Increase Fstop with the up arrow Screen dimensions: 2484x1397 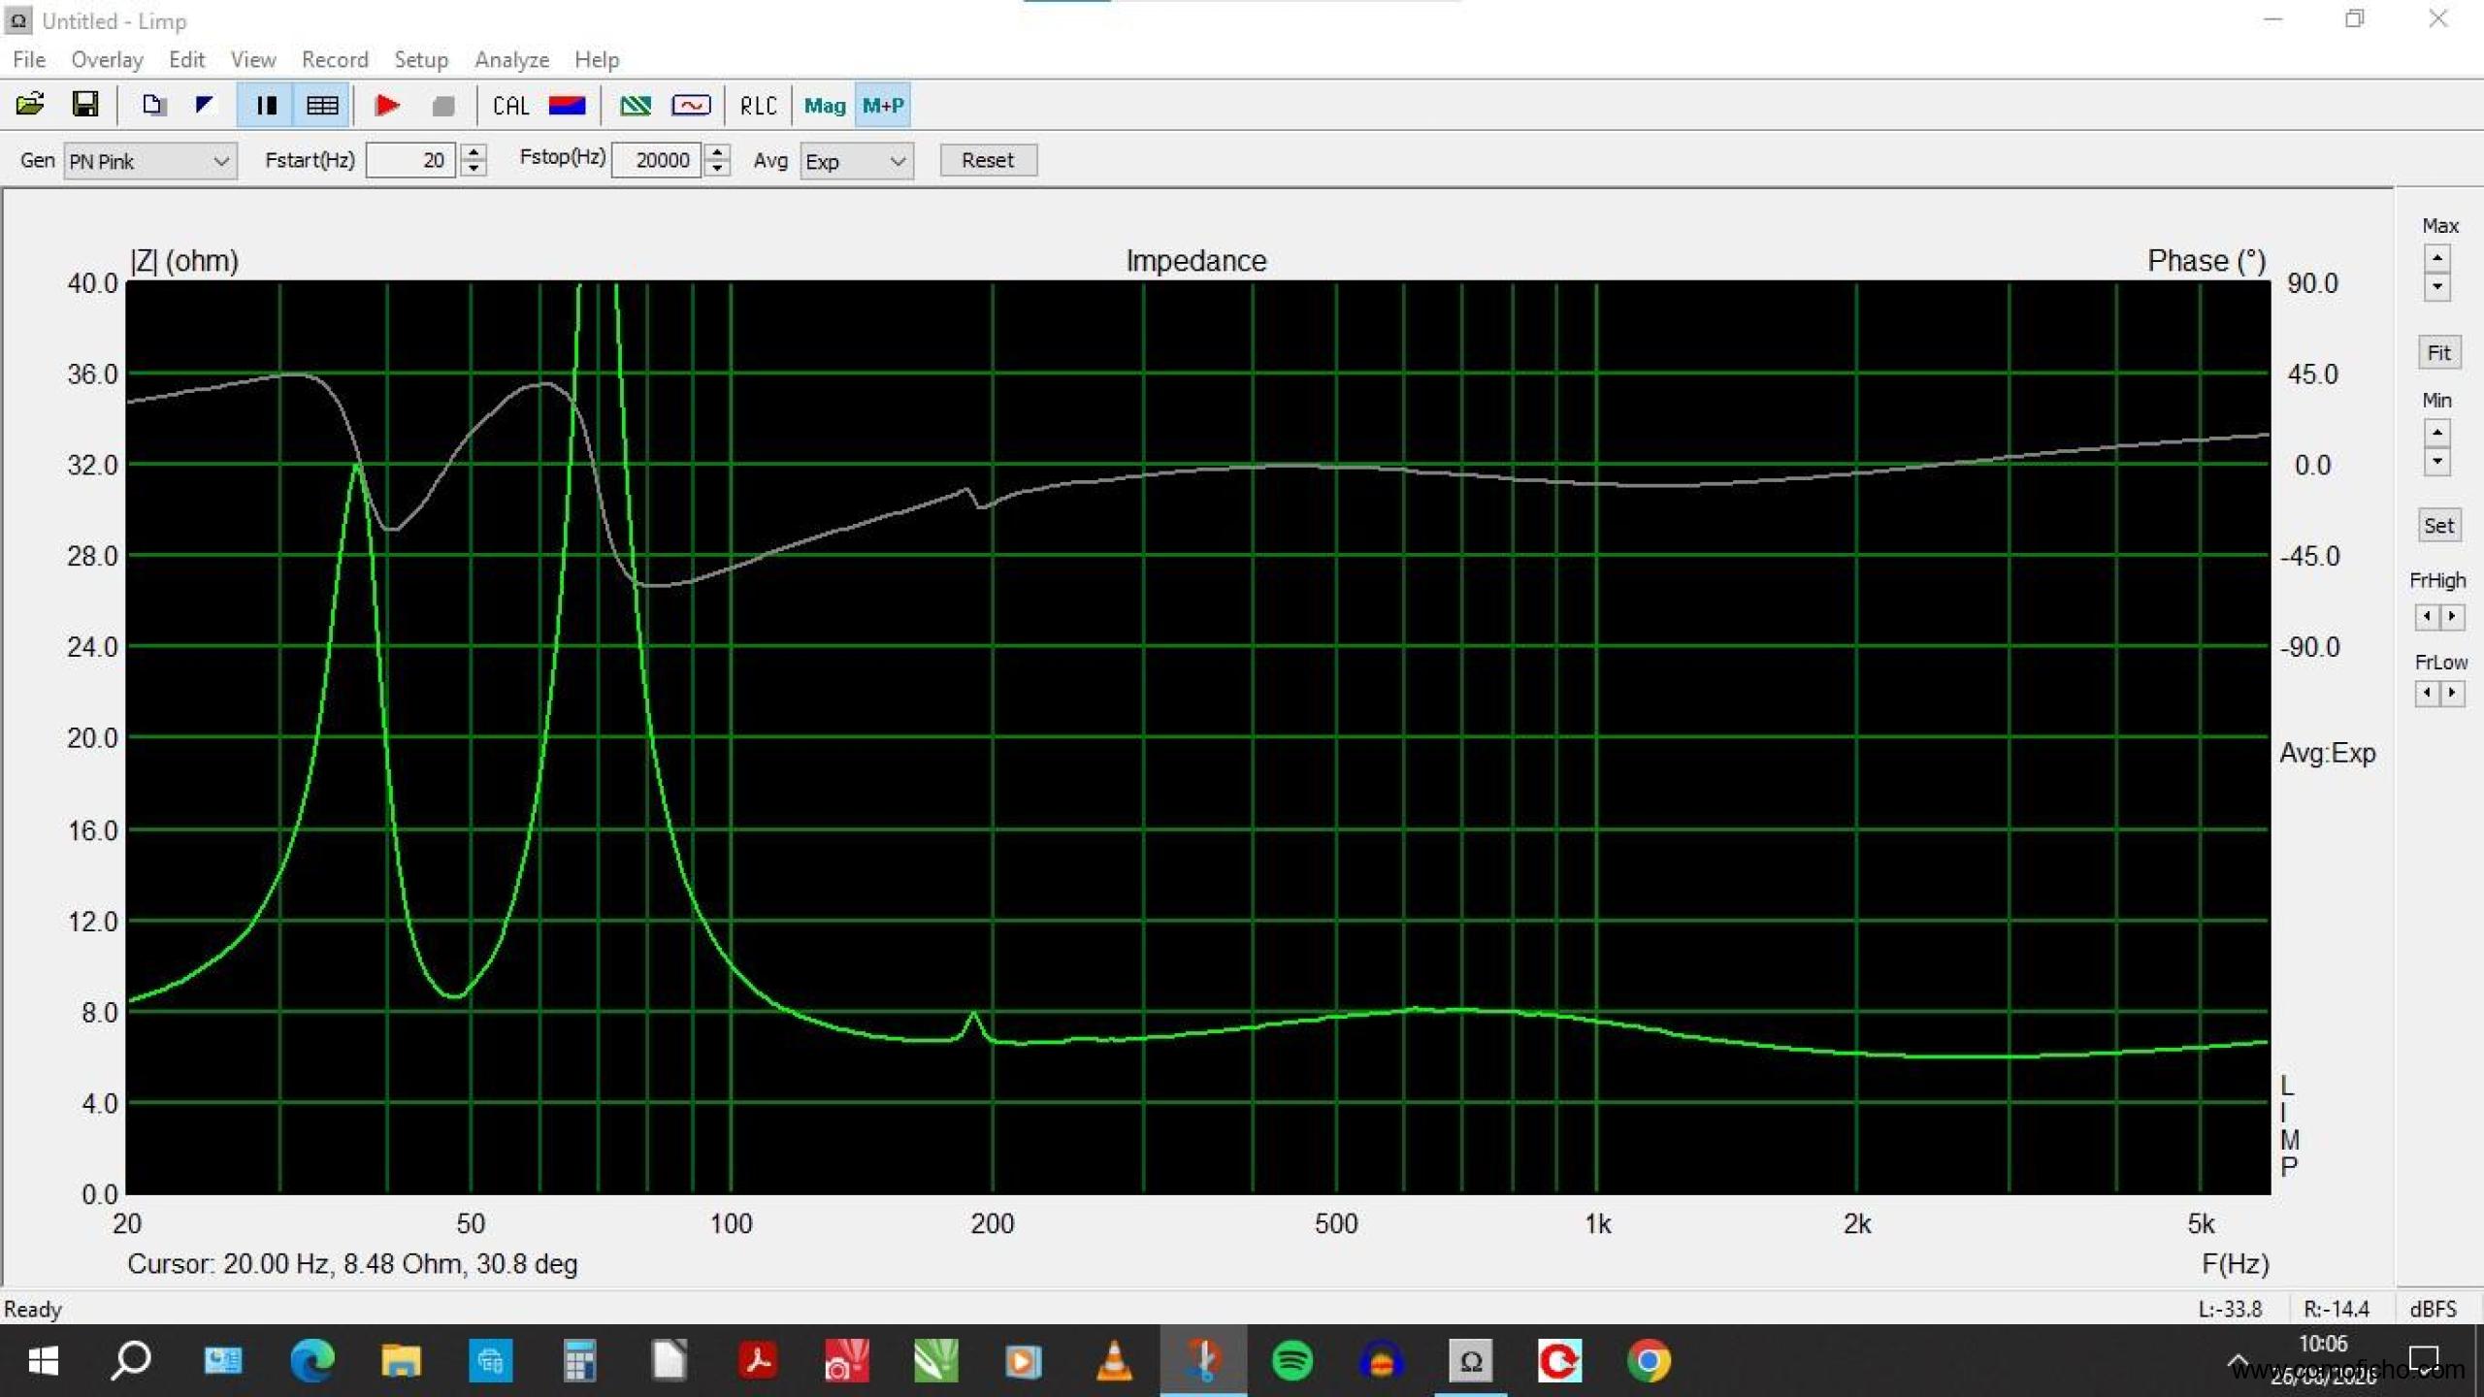717,152
